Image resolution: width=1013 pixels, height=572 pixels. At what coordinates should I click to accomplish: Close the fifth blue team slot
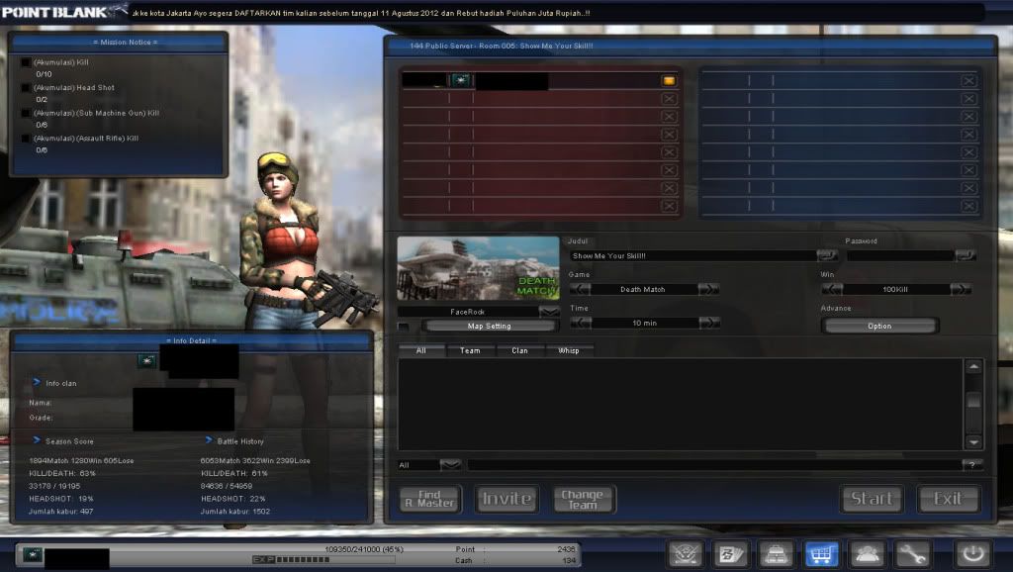pos(968,152)
